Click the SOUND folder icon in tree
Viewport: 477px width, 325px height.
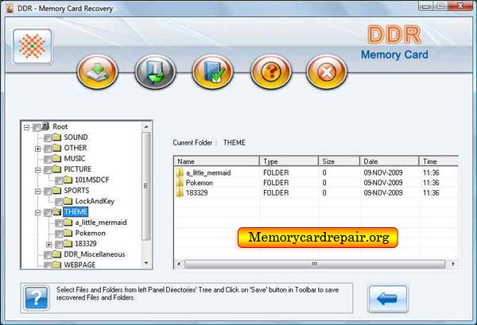[x=57, y=137]
